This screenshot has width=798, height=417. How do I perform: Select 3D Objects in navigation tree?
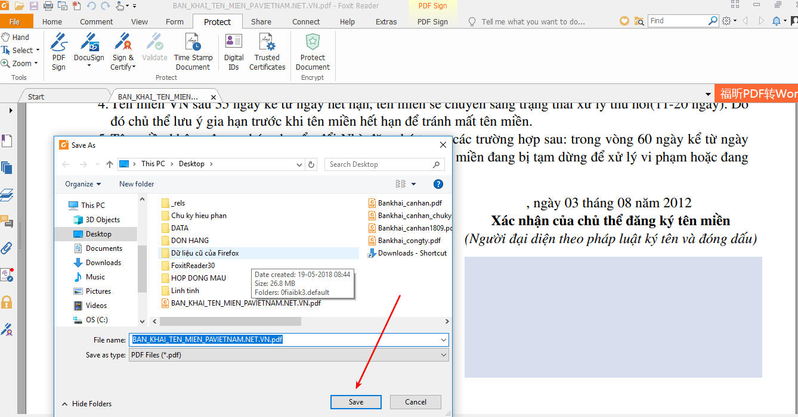point(96,220)
